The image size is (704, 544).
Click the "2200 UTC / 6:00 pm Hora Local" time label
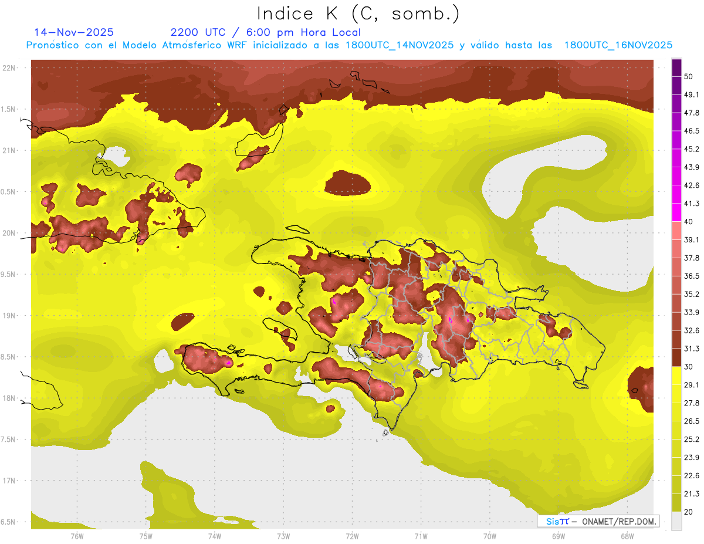coord(265,32)
